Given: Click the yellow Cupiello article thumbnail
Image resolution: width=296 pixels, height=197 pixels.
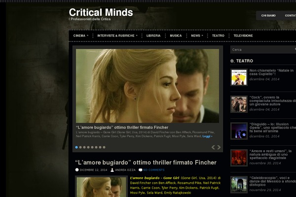Looking at the screenshot, I should pyautogui.click(x=239, y=77).
